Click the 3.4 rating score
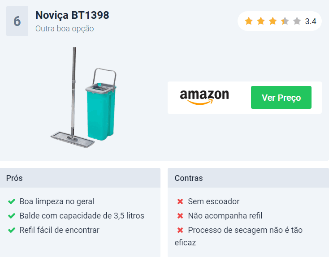The height and width of the screenshot is (257, 329). [x=311, y=21]
